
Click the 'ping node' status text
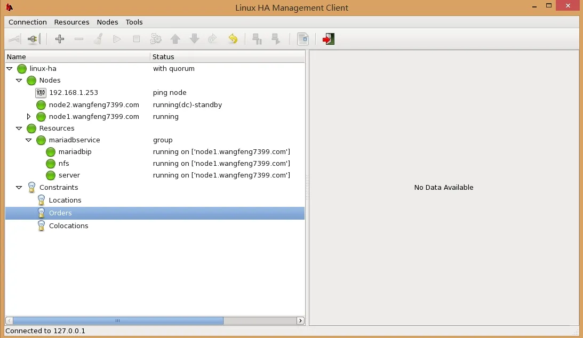(170, 92)
